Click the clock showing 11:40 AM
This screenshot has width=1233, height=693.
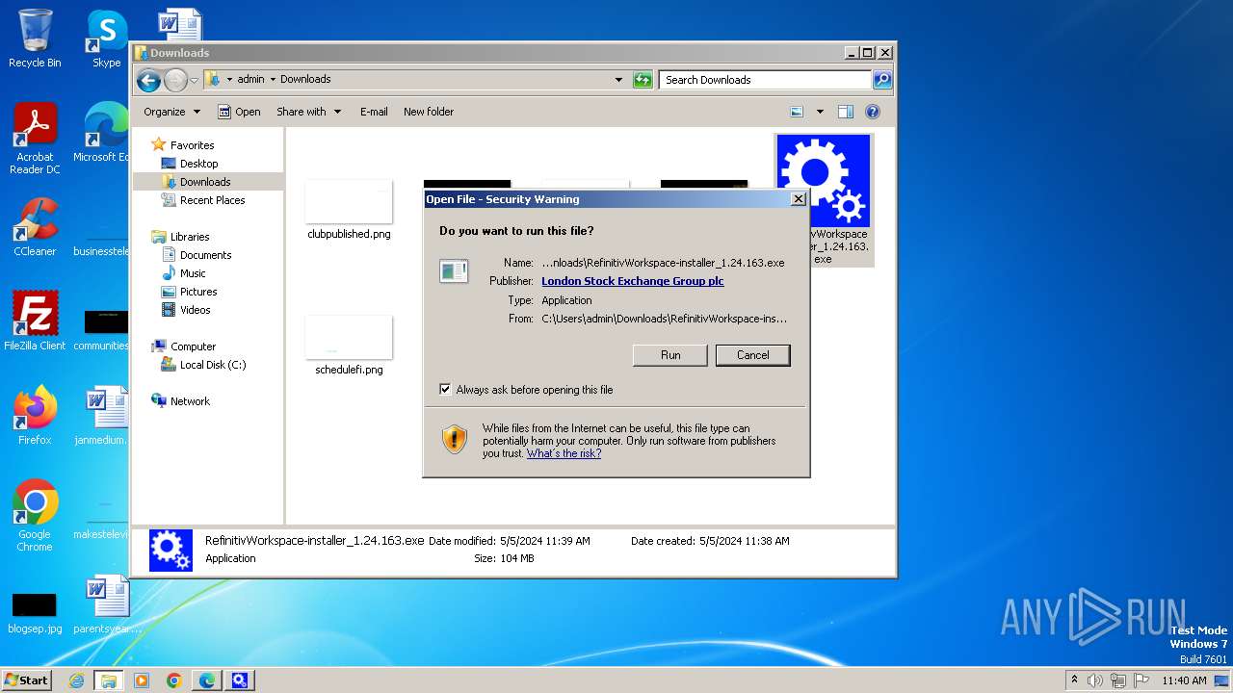point(1184,680)
